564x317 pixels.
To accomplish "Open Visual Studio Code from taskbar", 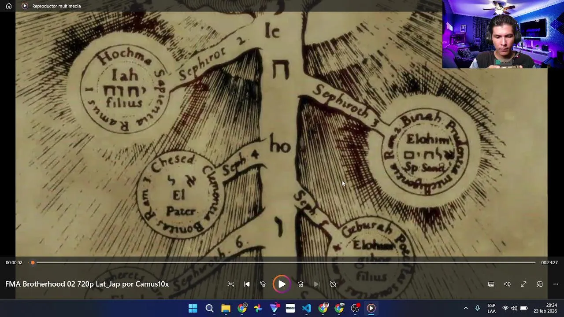I will coord(306,308).
